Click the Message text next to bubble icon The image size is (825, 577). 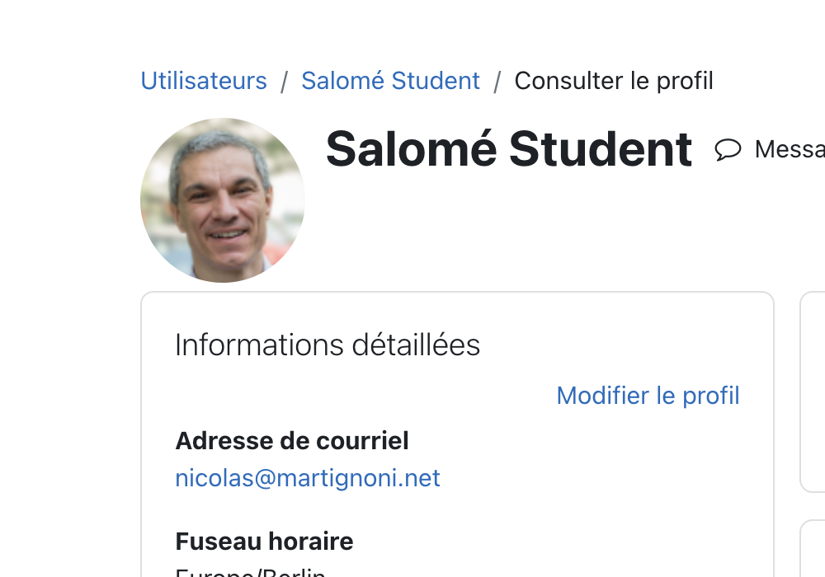pyautogui.click(x=790, y=149)
